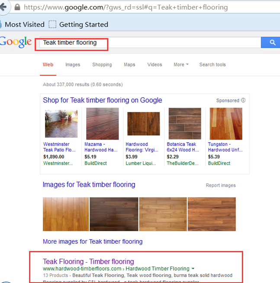Click BuildDirect seller under Mazama
This screenshot has height=283, width=280.
[x=96, y=163]
